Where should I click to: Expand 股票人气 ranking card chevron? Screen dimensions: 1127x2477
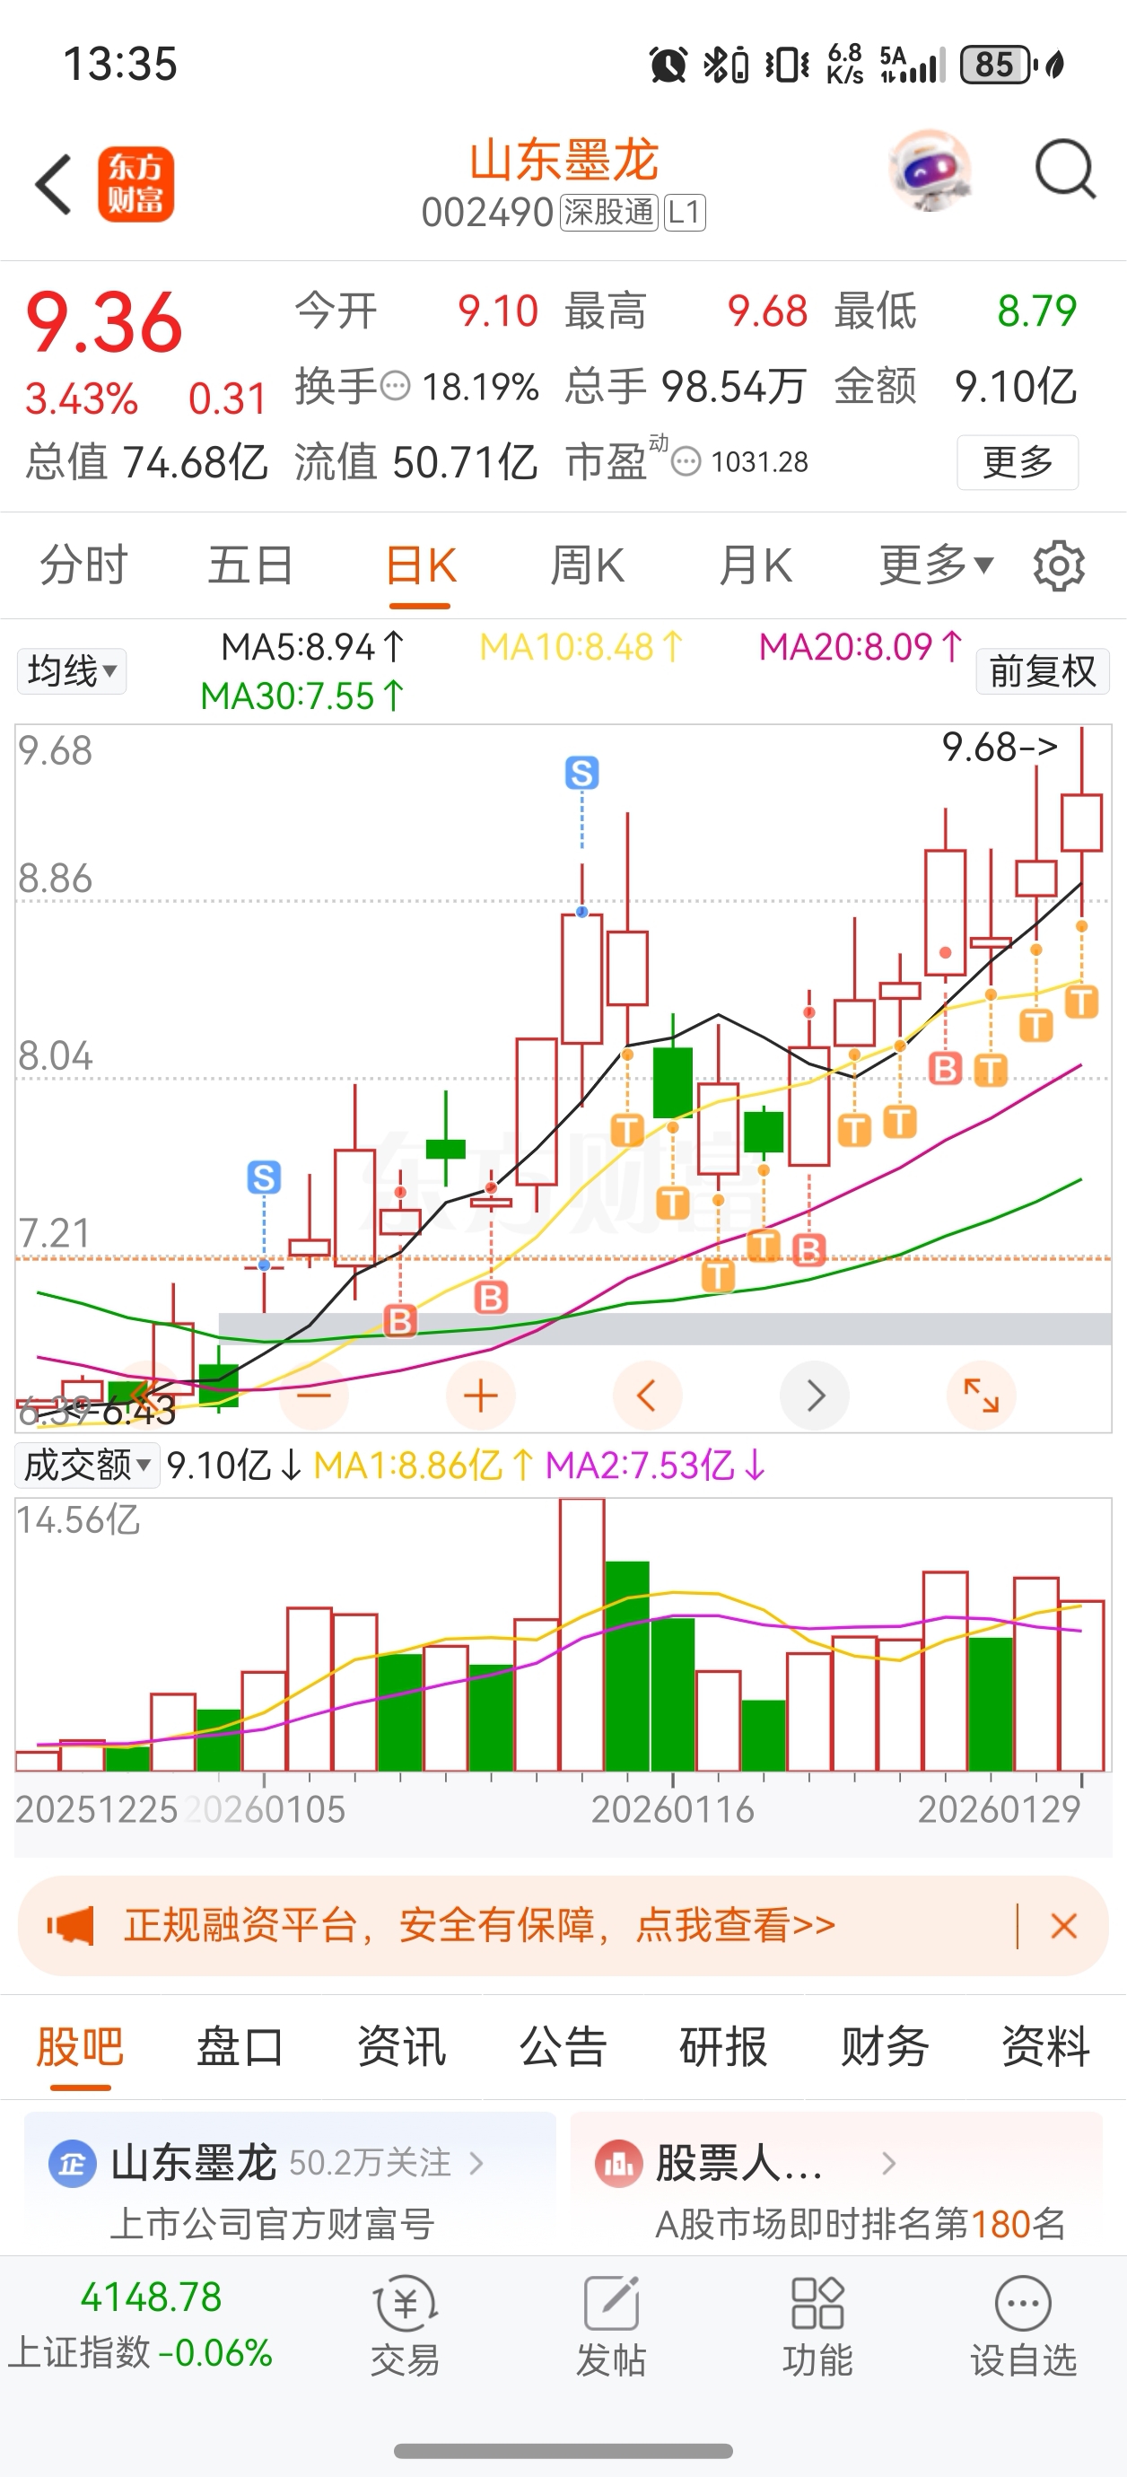click(x=888, y=2165)
